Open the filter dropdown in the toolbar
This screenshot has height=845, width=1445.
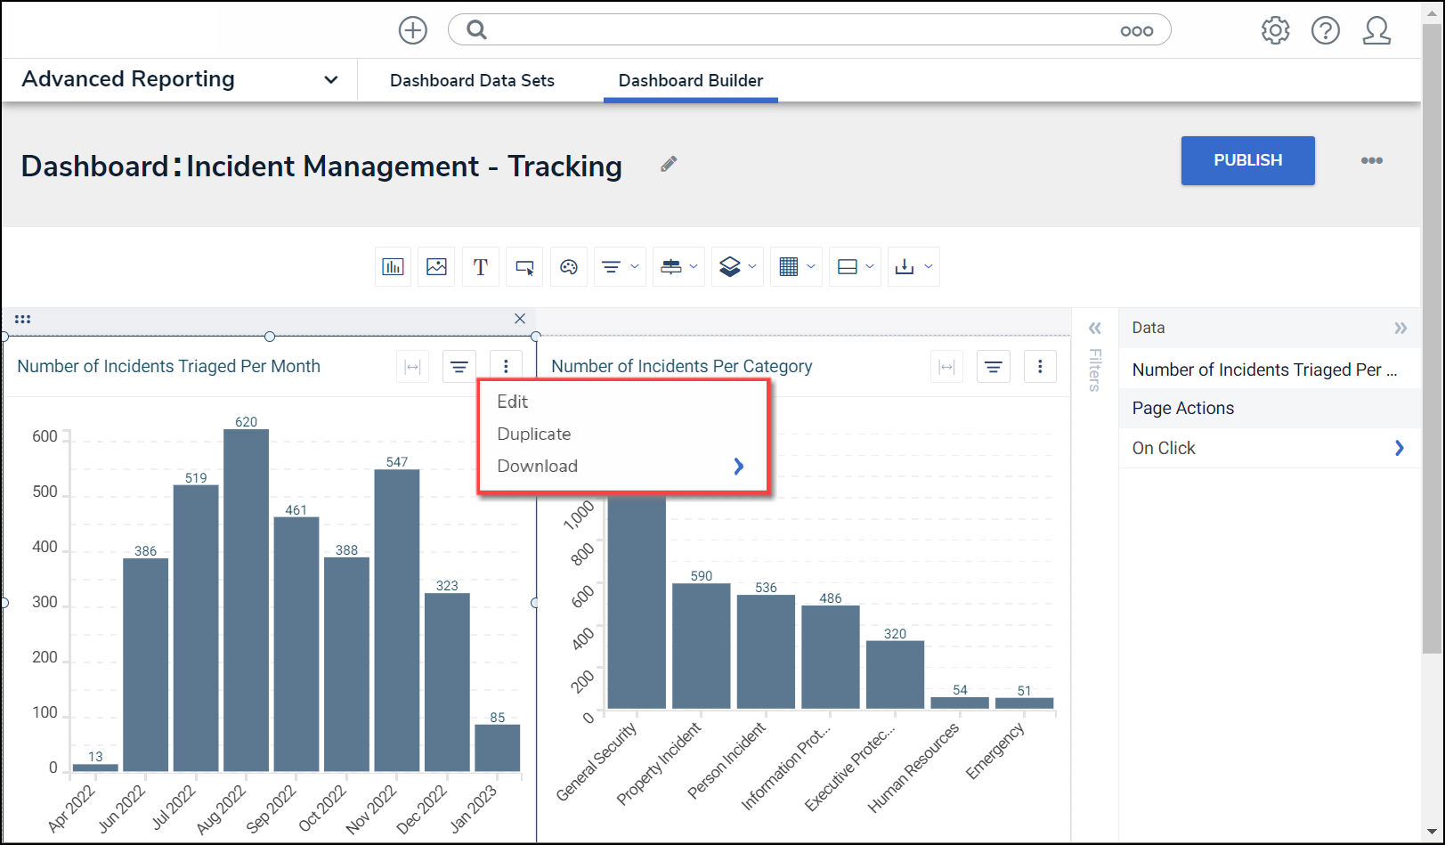coord(620,267)
